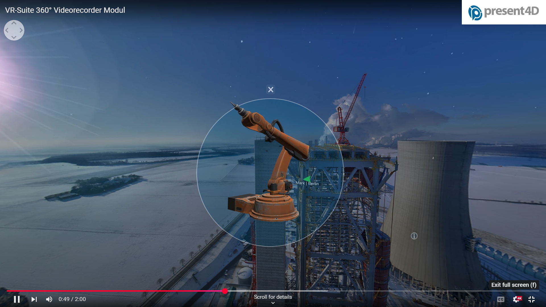This screenshot has width=546, height=307.
Task: Pan the 360 view up
Action: point(14,23)
